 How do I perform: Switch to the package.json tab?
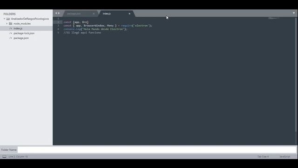(x=74, y=14)
